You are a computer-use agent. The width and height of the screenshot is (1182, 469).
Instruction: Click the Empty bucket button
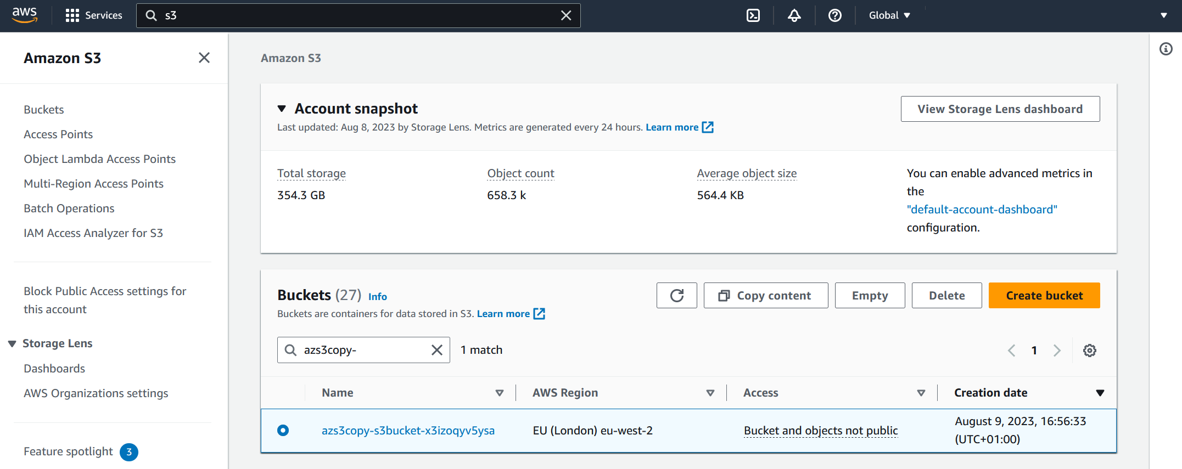click(x=870, y=296)
